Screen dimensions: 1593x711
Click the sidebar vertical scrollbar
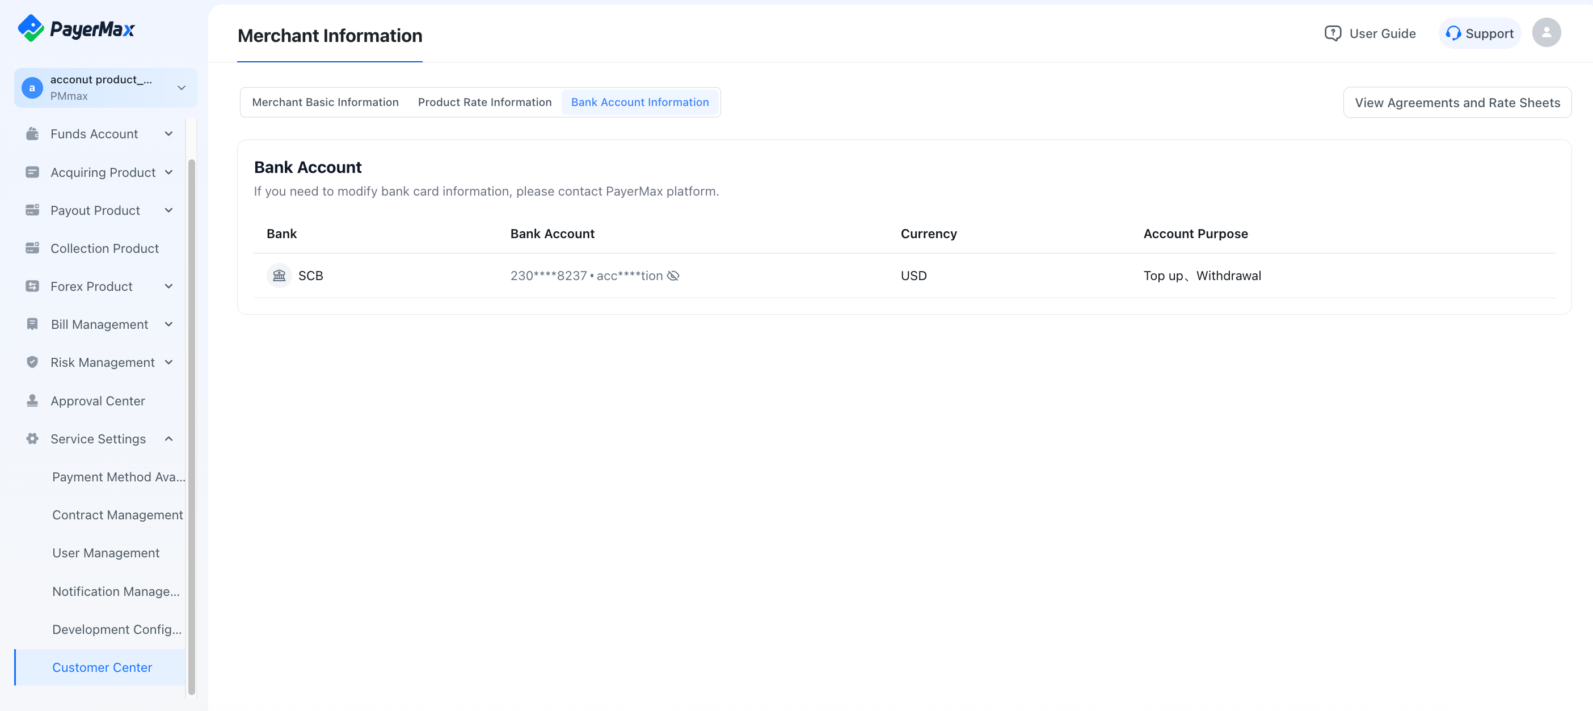(192, 426)
